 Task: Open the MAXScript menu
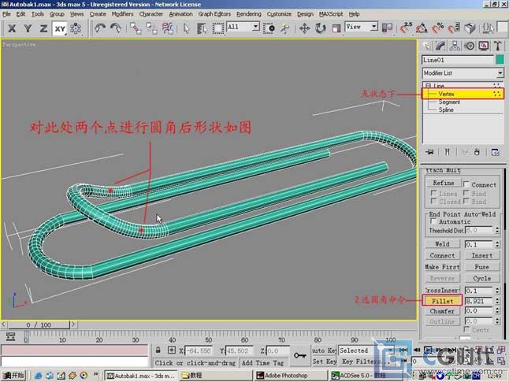pos(331,14)
